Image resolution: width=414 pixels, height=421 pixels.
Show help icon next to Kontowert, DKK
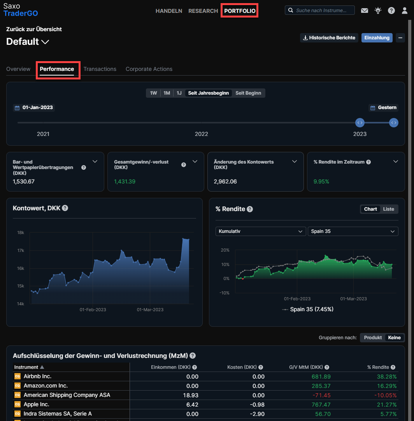coord(65,208)
